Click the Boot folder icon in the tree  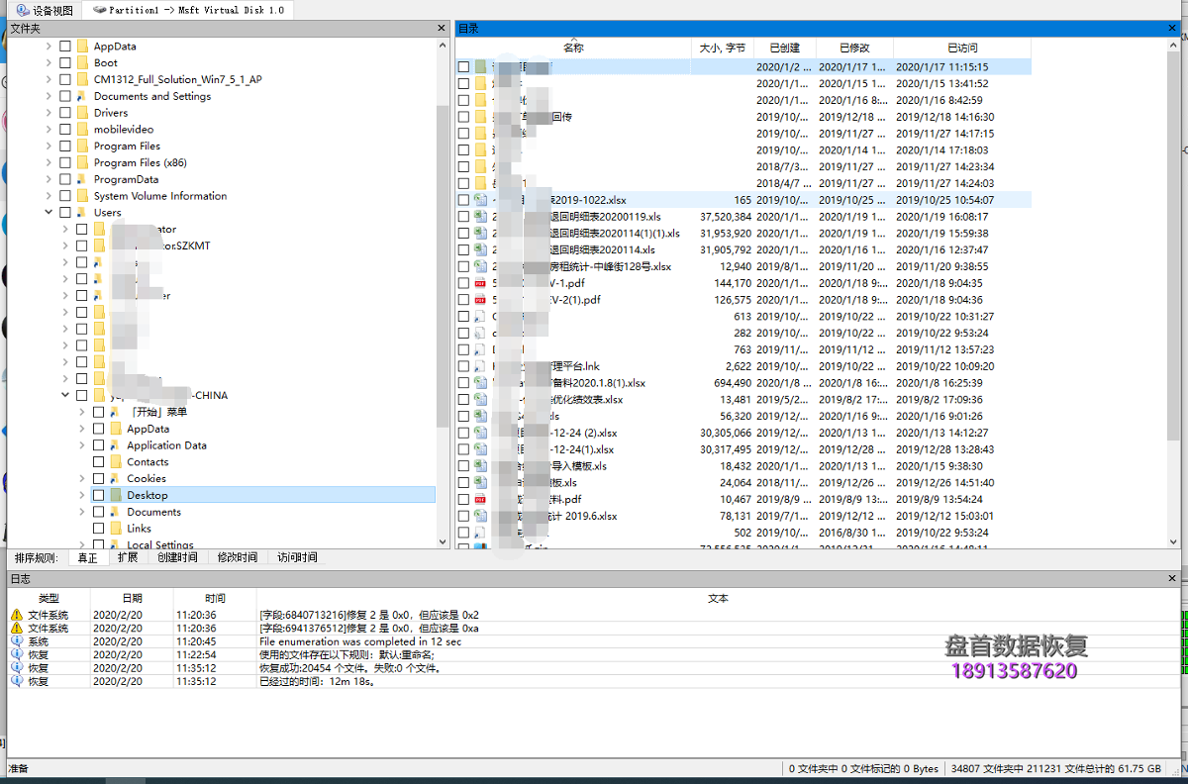point(82,62)
